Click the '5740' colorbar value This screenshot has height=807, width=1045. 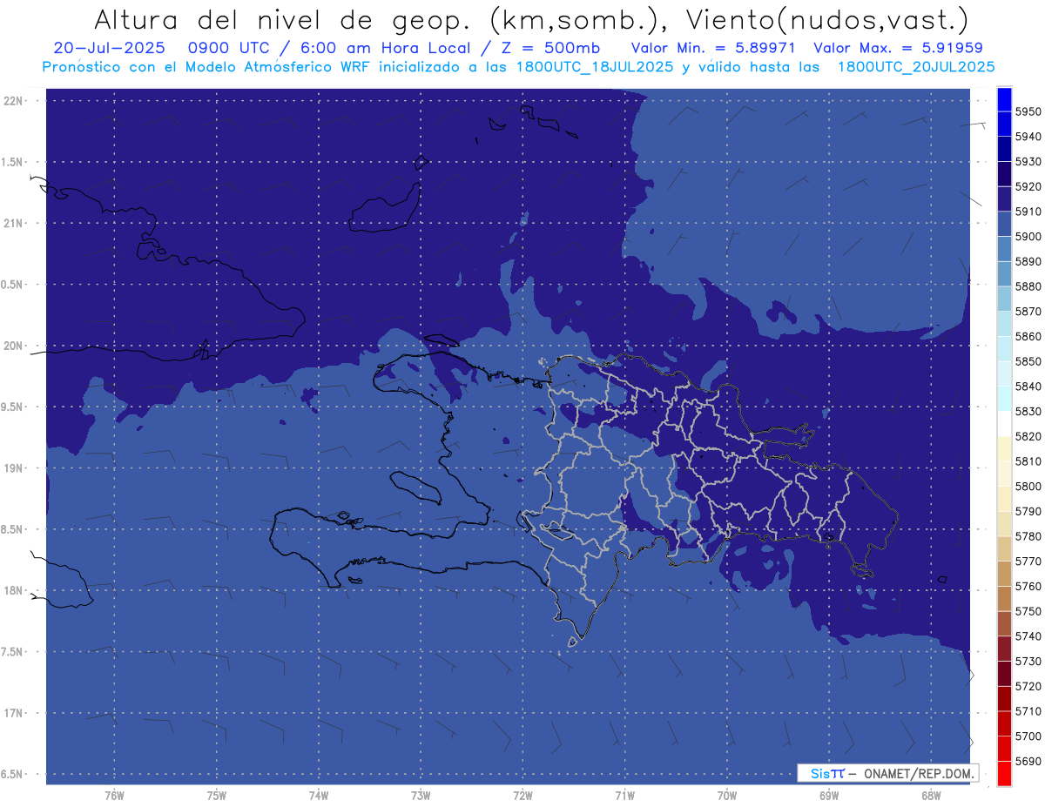point(1028,636)
